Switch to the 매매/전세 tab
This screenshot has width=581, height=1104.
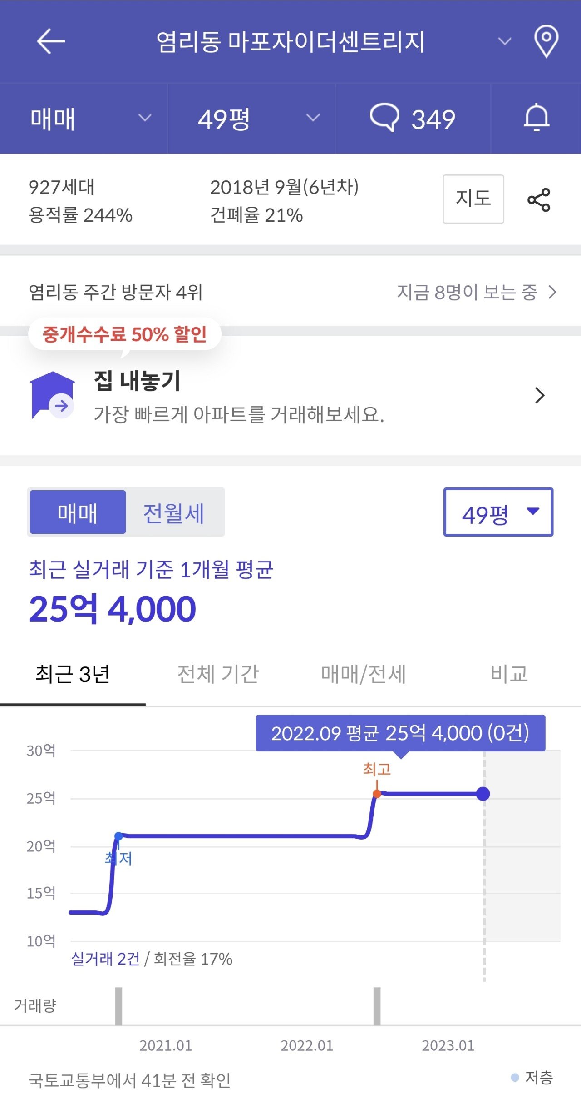coord(363,674)
